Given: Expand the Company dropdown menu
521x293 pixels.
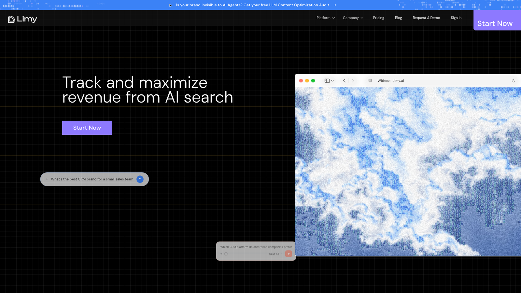Looking at the screenshot, I should (x=353, y=18).
